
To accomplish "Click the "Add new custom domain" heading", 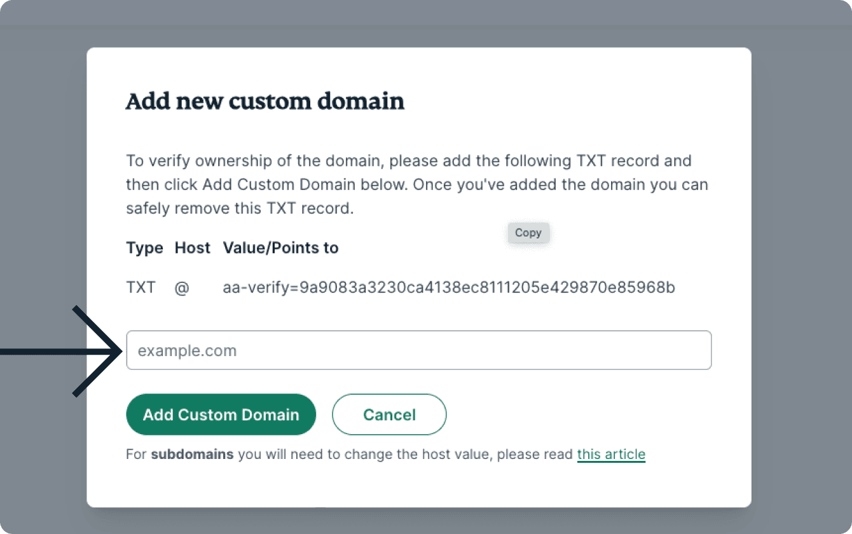I will point(265,102).
